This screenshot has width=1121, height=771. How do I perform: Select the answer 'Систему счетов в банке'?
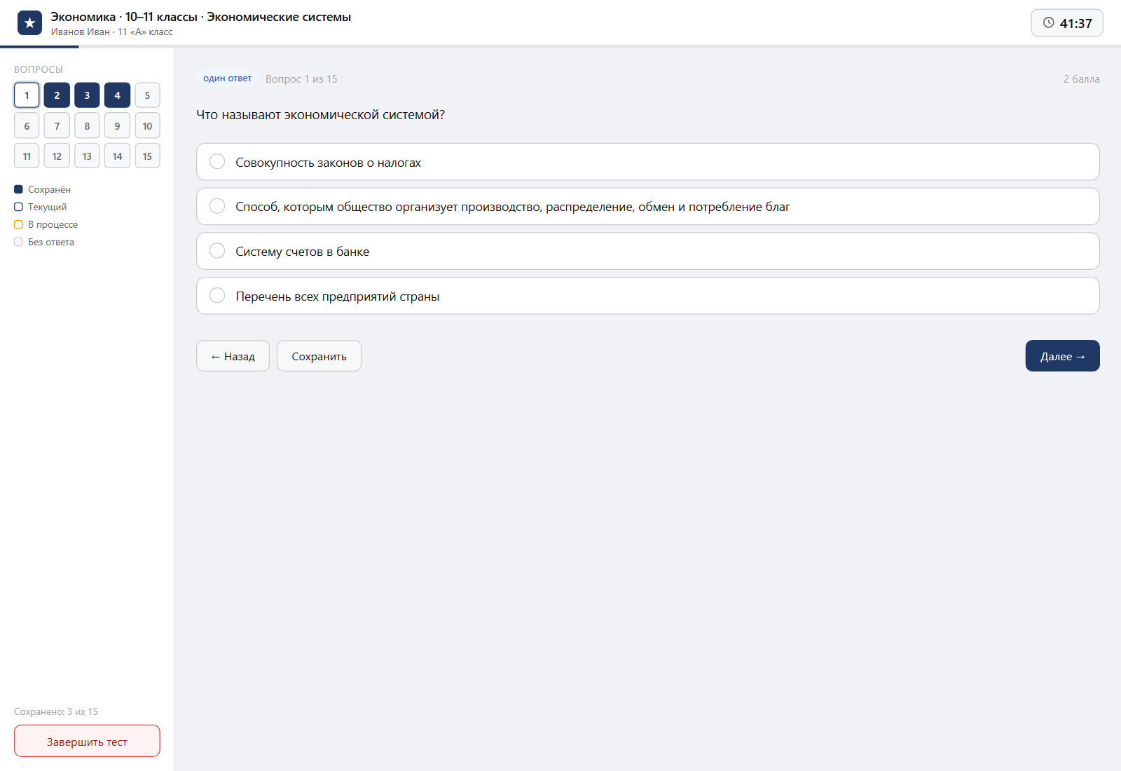[x=647, y=251]
